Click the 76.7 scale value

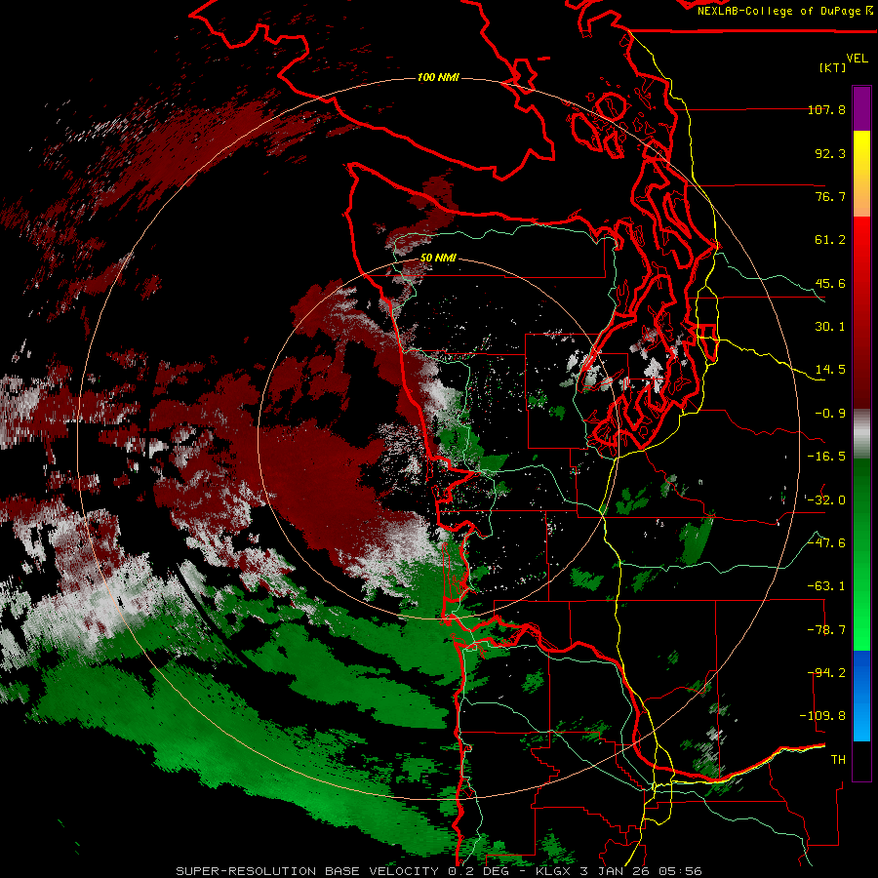click(830, 196)
